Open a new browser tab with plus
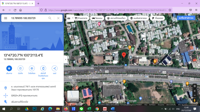Screen dimensions: 200x112 pos(38,3)
